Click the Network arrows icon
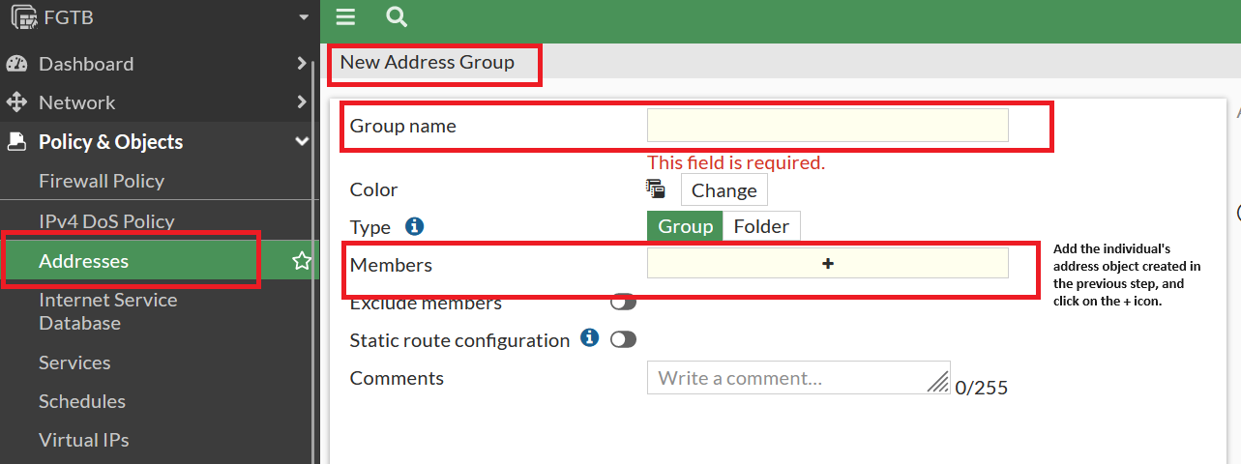 coord(17,102)
